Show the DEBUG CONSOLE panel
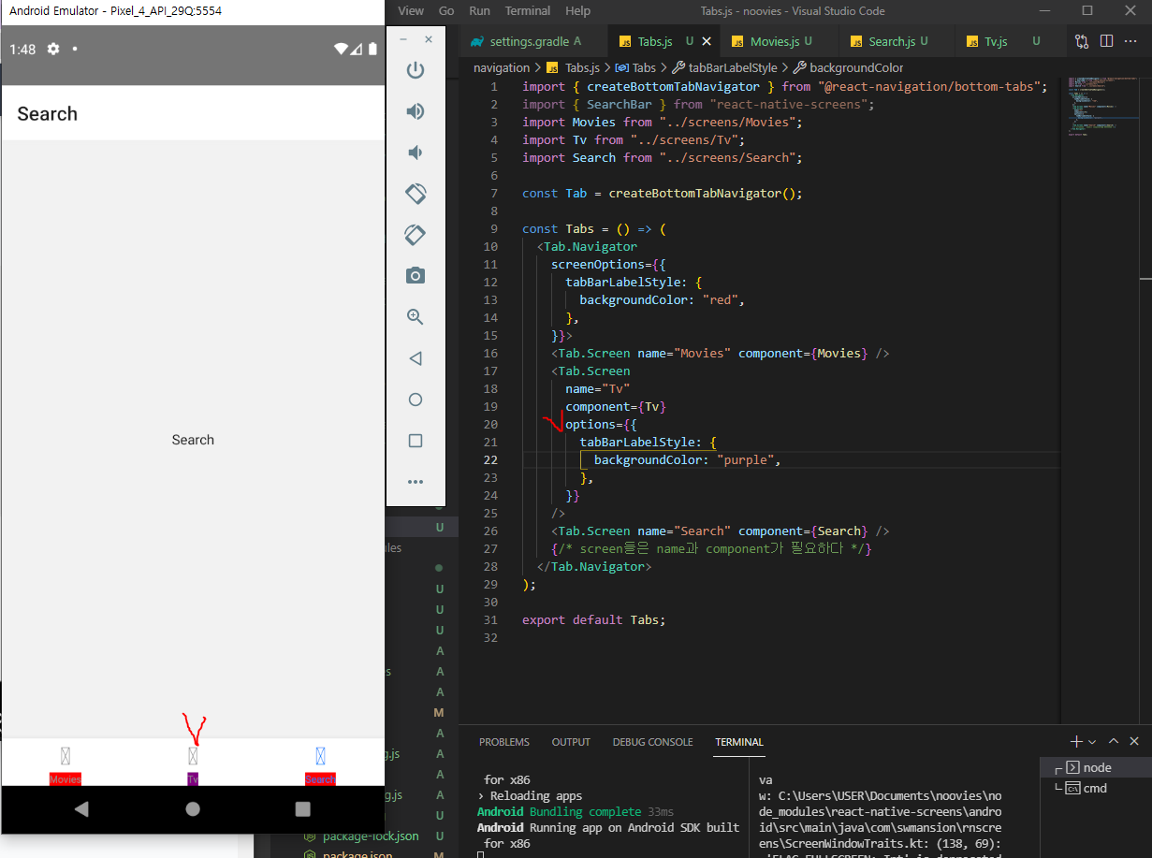The height and width of the screenshot is (858, 1152). coord(653,742)
